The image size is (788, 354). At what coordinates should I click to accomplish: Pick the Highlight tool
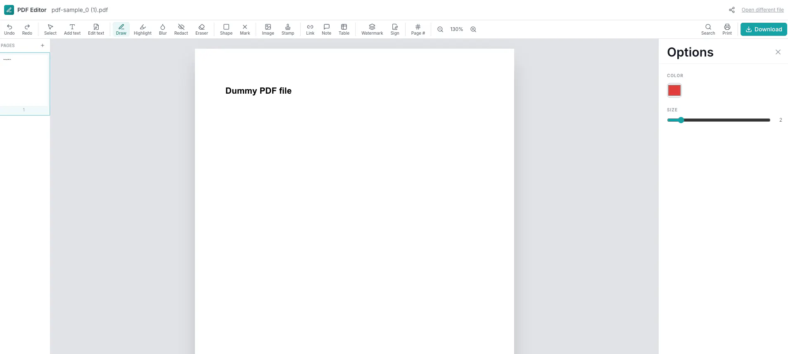pyautogui.click(x=142, y=29)
